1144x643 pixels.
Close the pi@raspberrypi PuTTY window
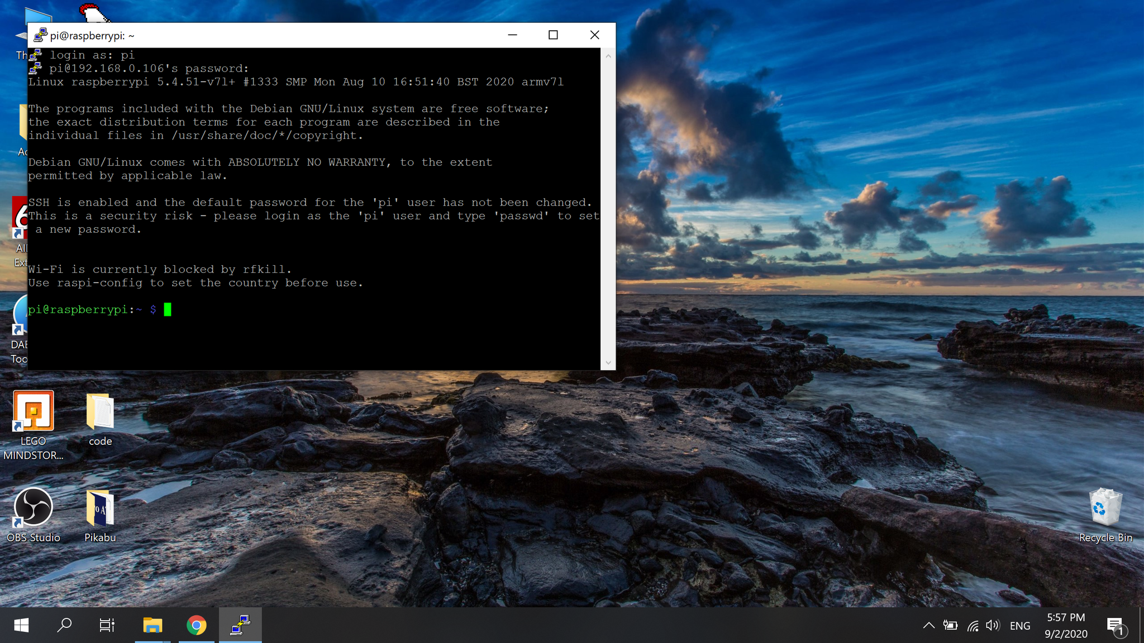point(595,35)
